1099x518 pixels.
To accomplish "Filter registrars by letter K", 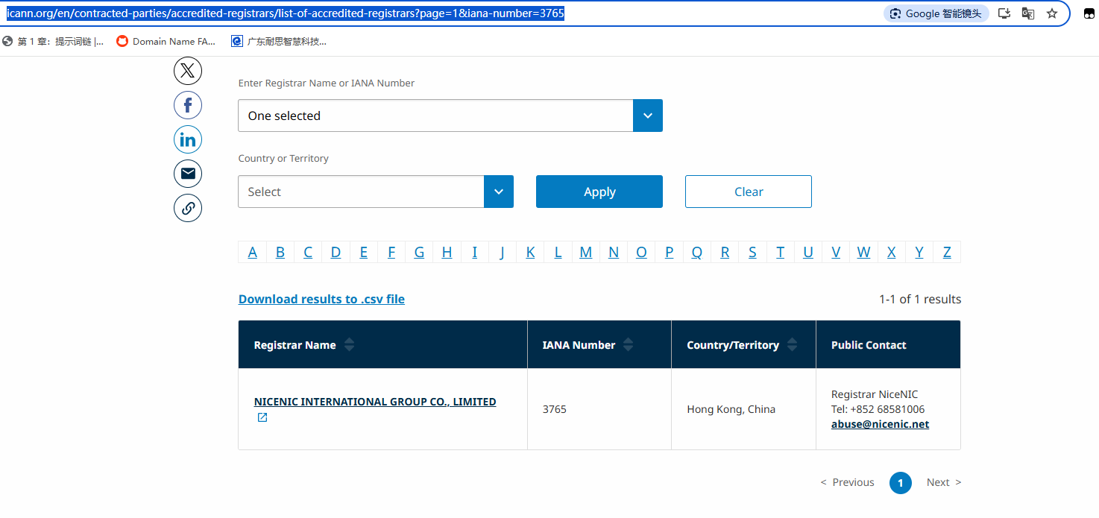I will [530, 252].
